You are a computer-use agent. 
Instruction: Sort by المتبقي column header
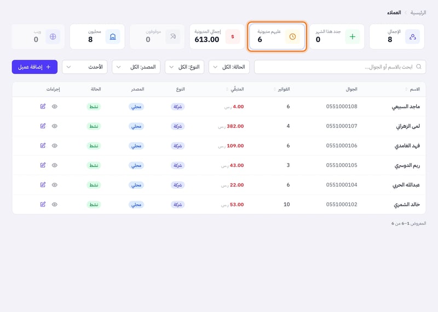[x=235, y=89]
